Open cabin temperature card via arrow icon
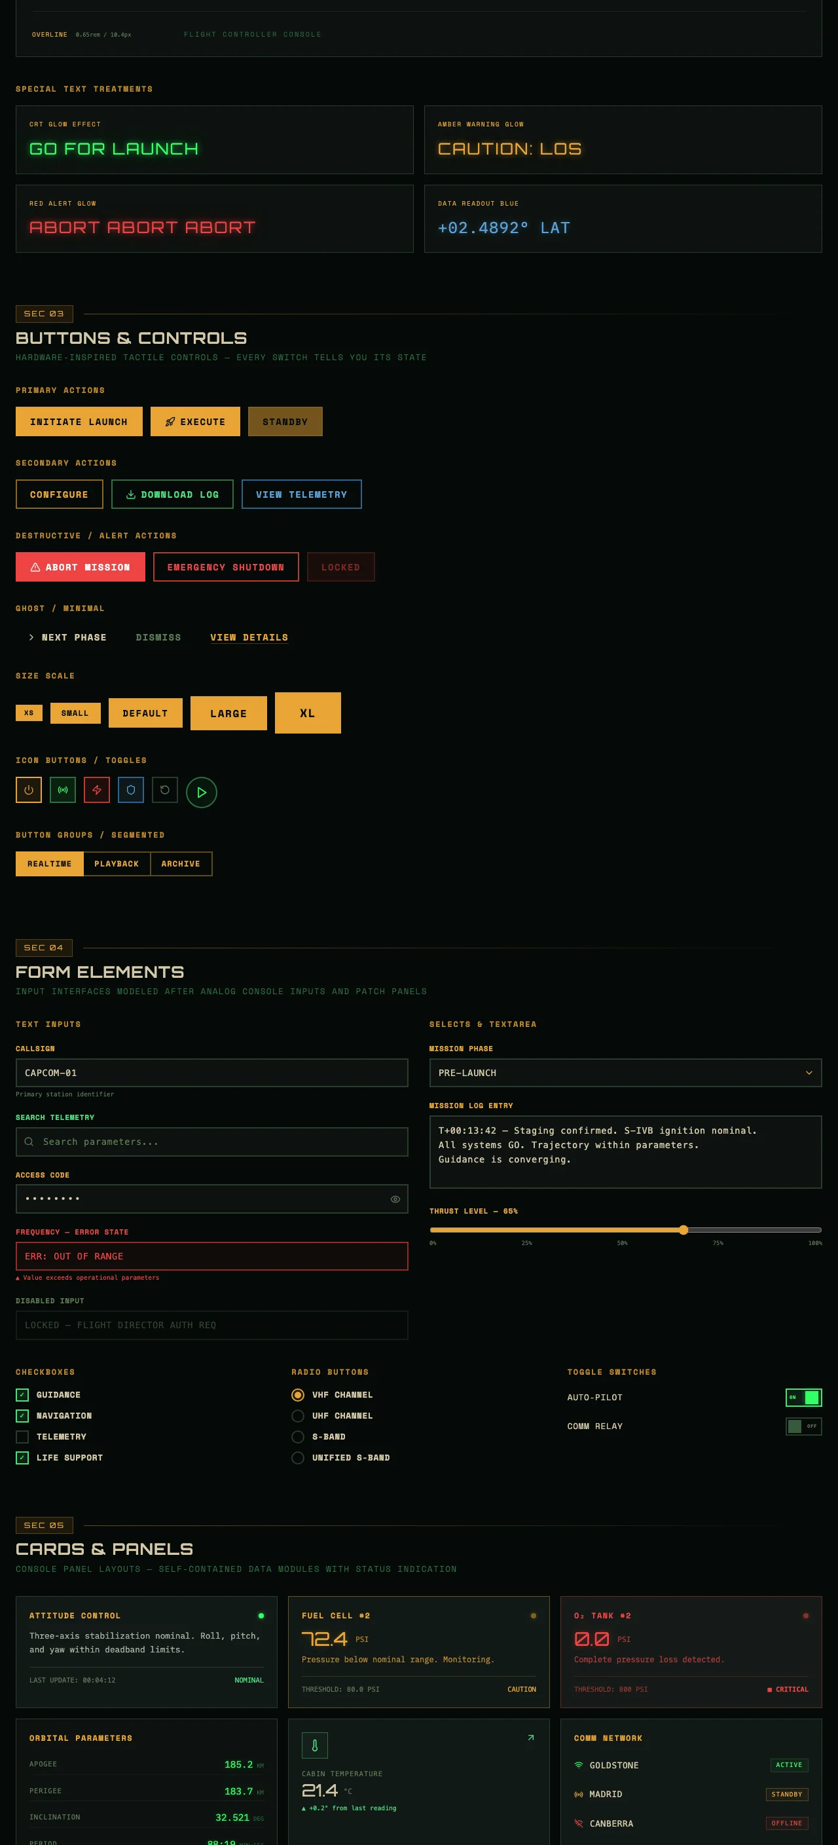The height and width of the screenshot is (1845, 838). coord(531,1738)
